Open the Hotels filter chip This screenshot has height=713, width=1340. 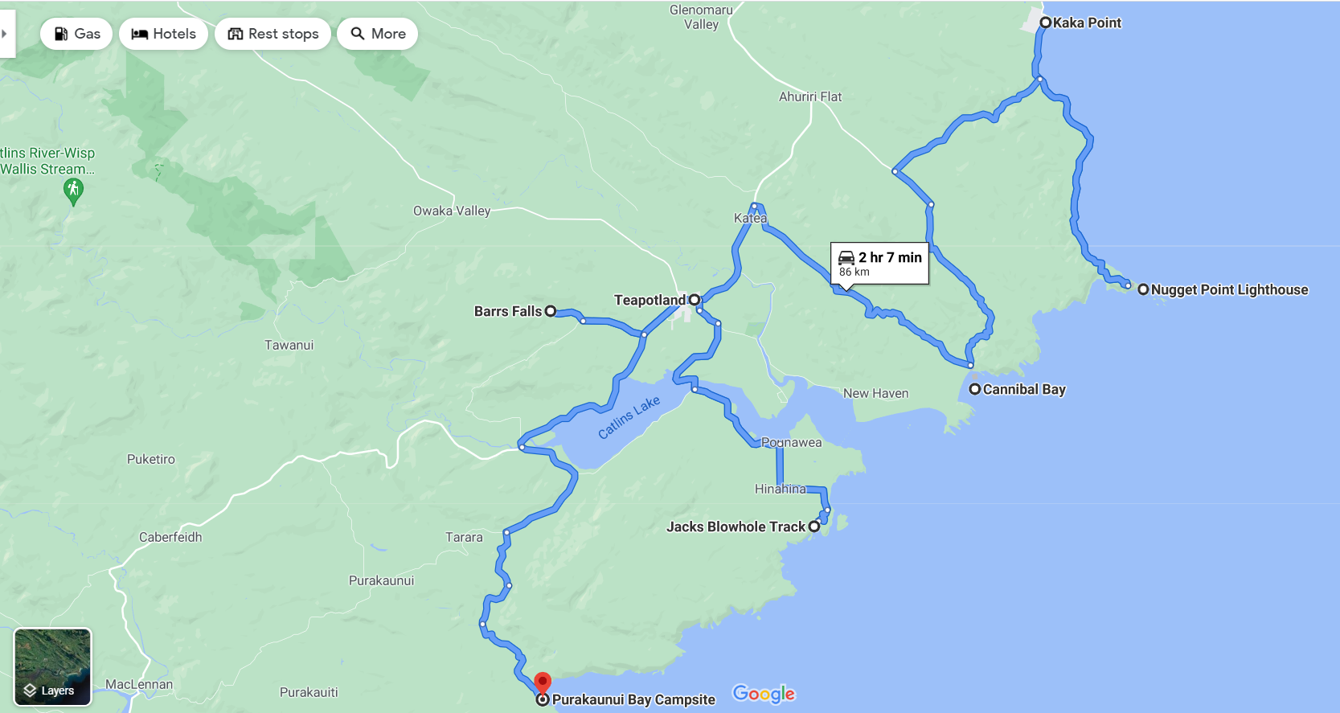(163, 34)
